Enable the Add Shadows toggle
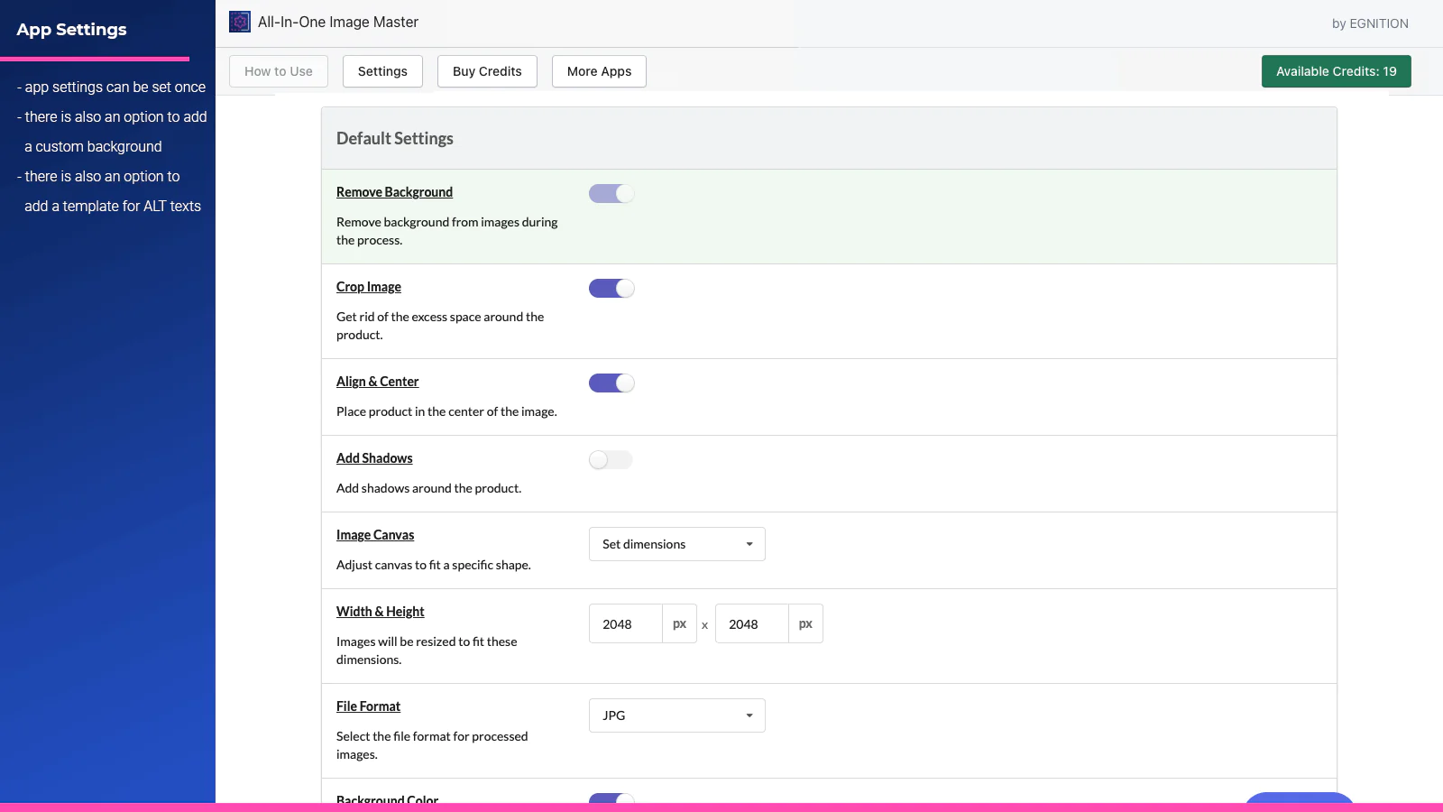 [611, 460]
